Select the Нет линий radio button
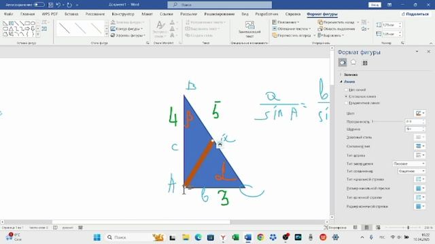This screenshot has height=244, width=435. 346,90
